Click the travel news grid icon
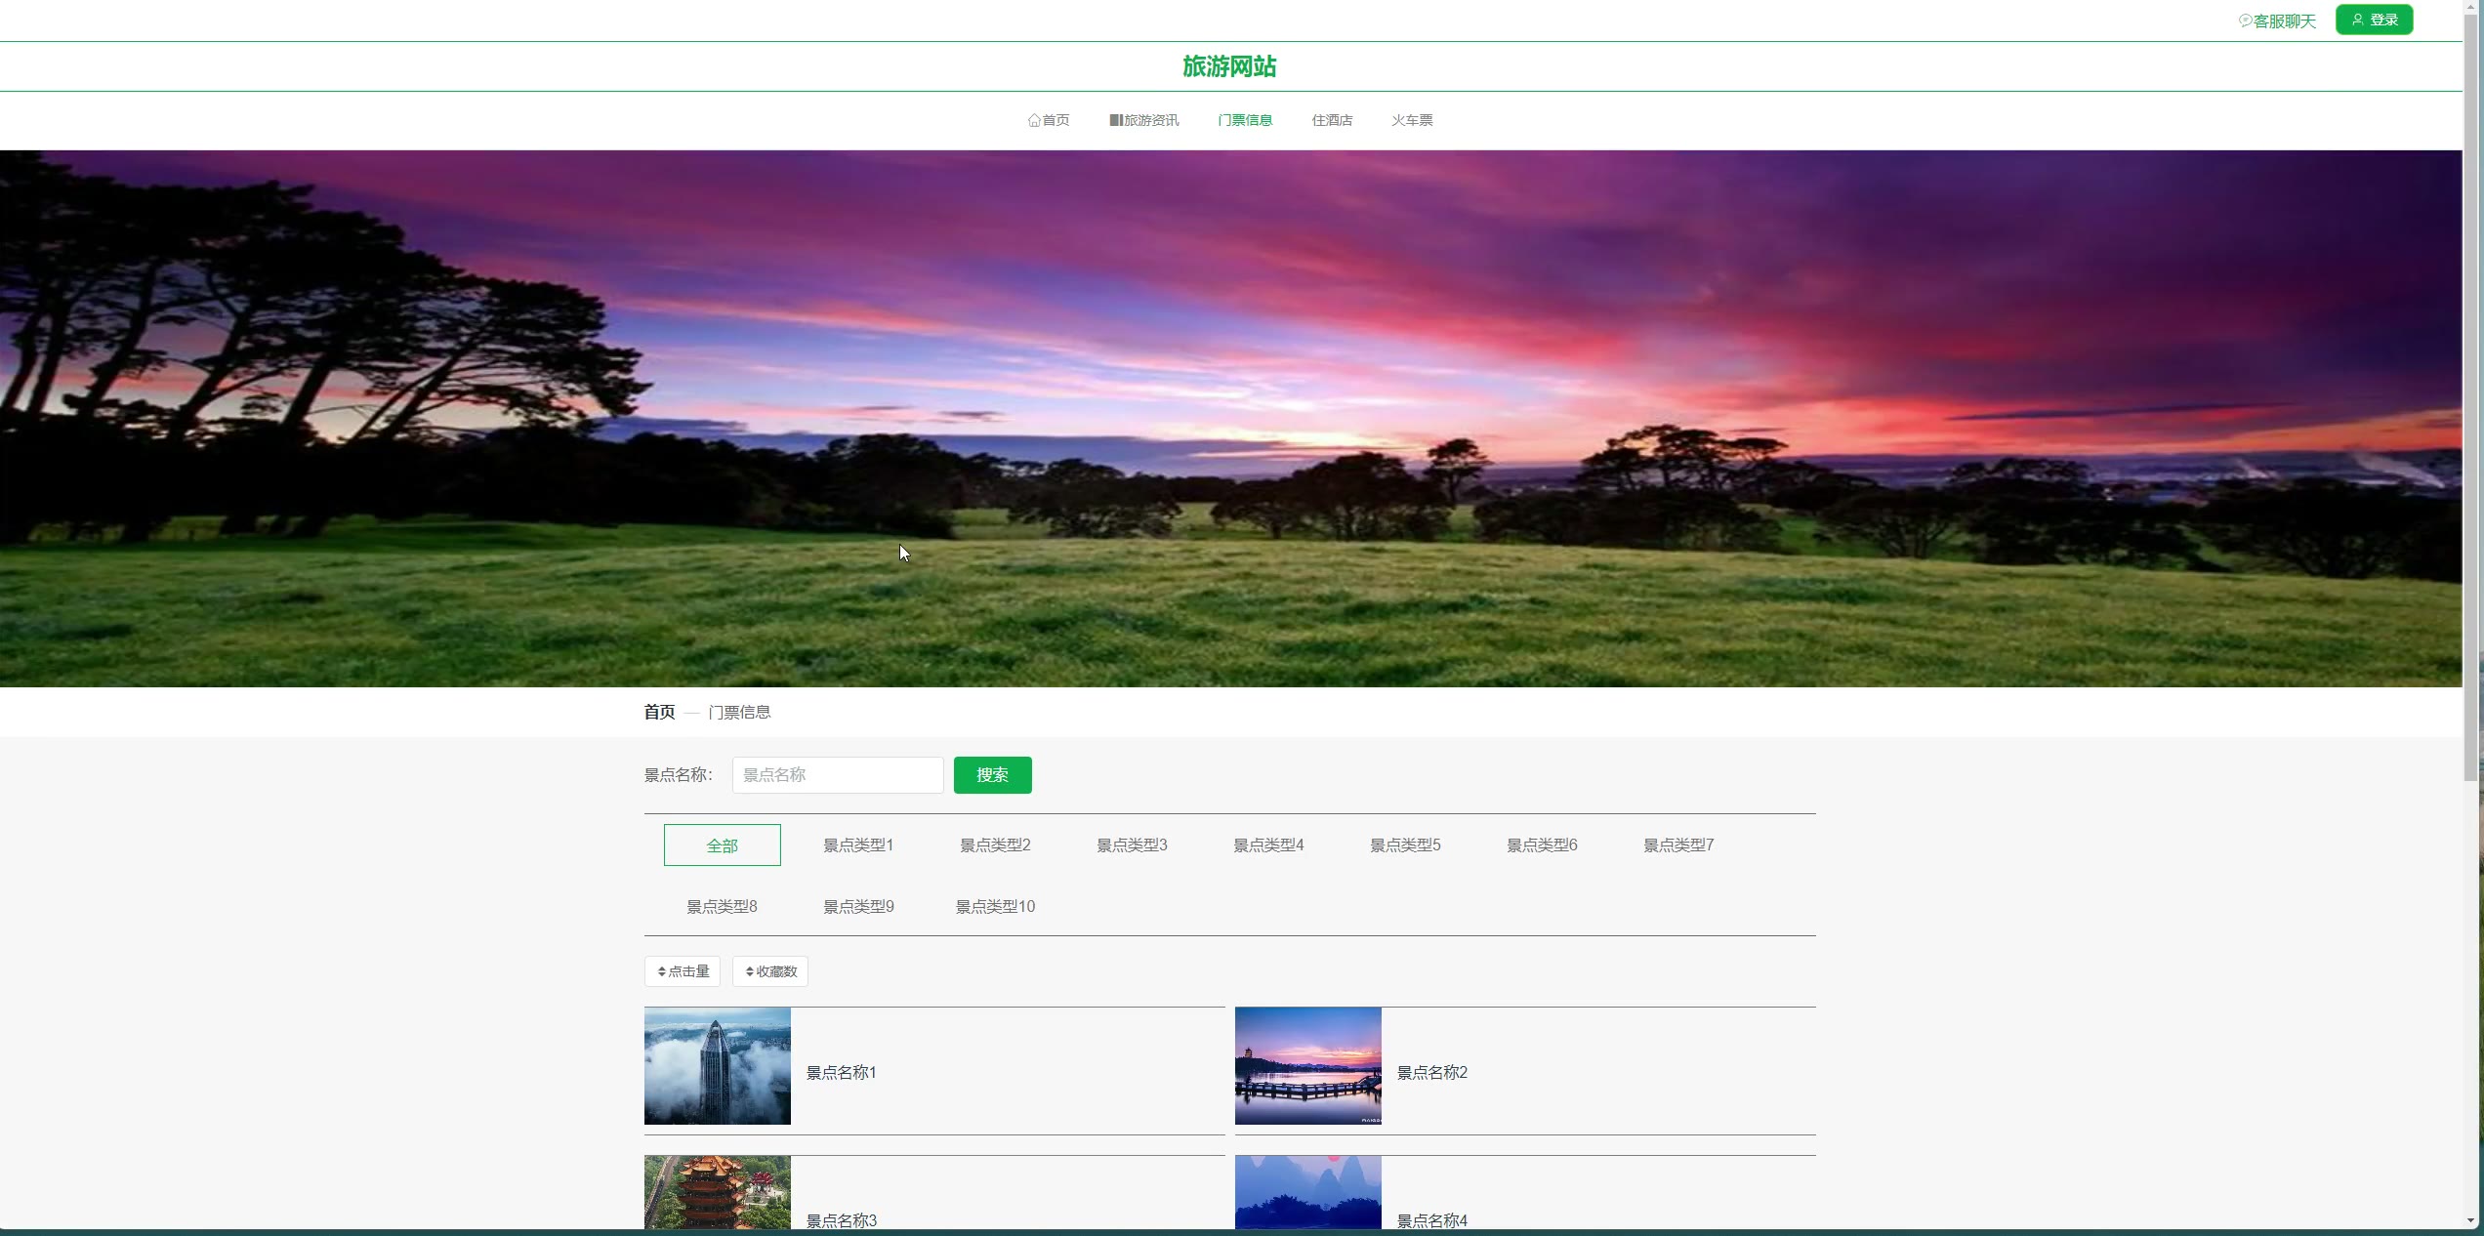Viewport: 2484px width, 1236px height. (1115, 120)
